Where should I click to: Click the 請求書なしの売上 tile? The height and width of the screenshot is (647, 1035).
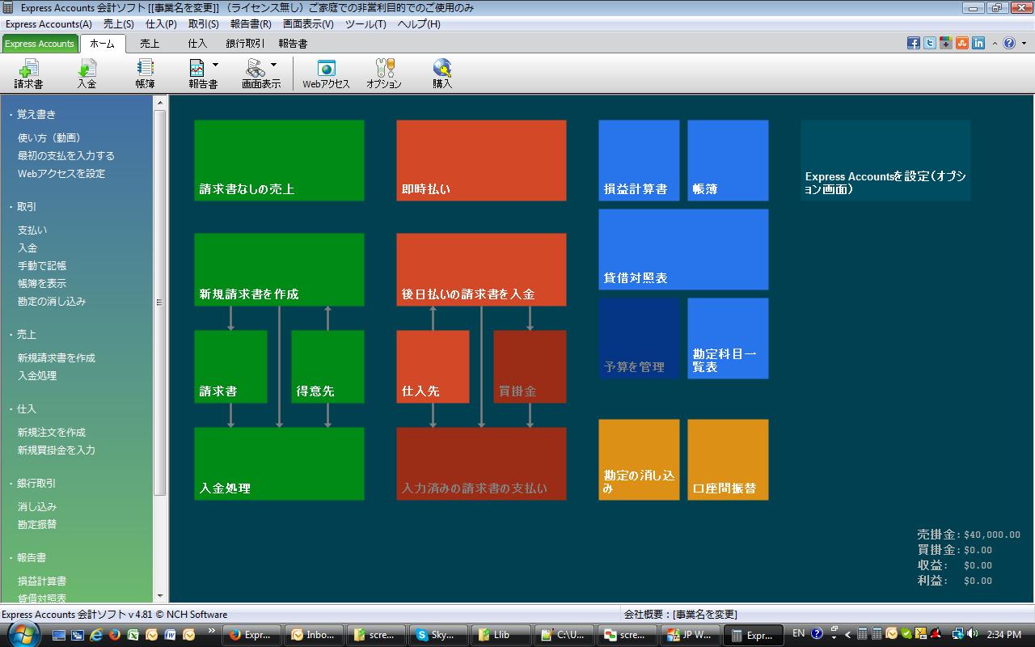pyautogui.click(x=279, y=160)
